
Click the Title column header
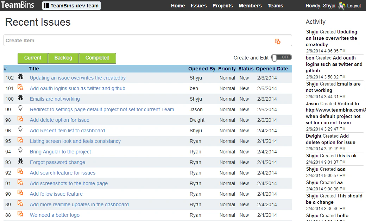tap(34, 69)
